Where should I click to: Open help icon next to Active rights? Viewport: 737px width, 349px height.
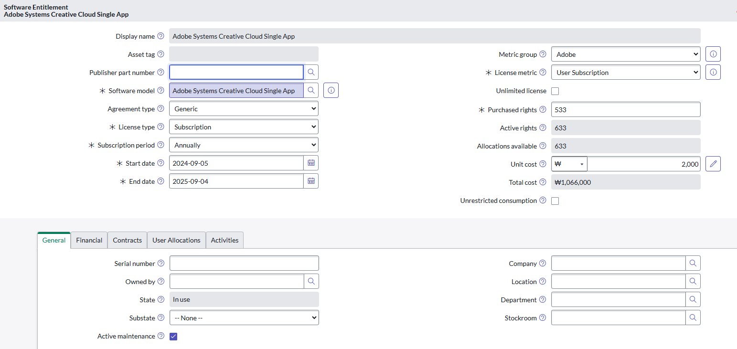pos(543,128)
